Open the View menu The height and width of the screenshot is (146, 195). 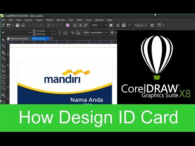(x=19, y=20)
